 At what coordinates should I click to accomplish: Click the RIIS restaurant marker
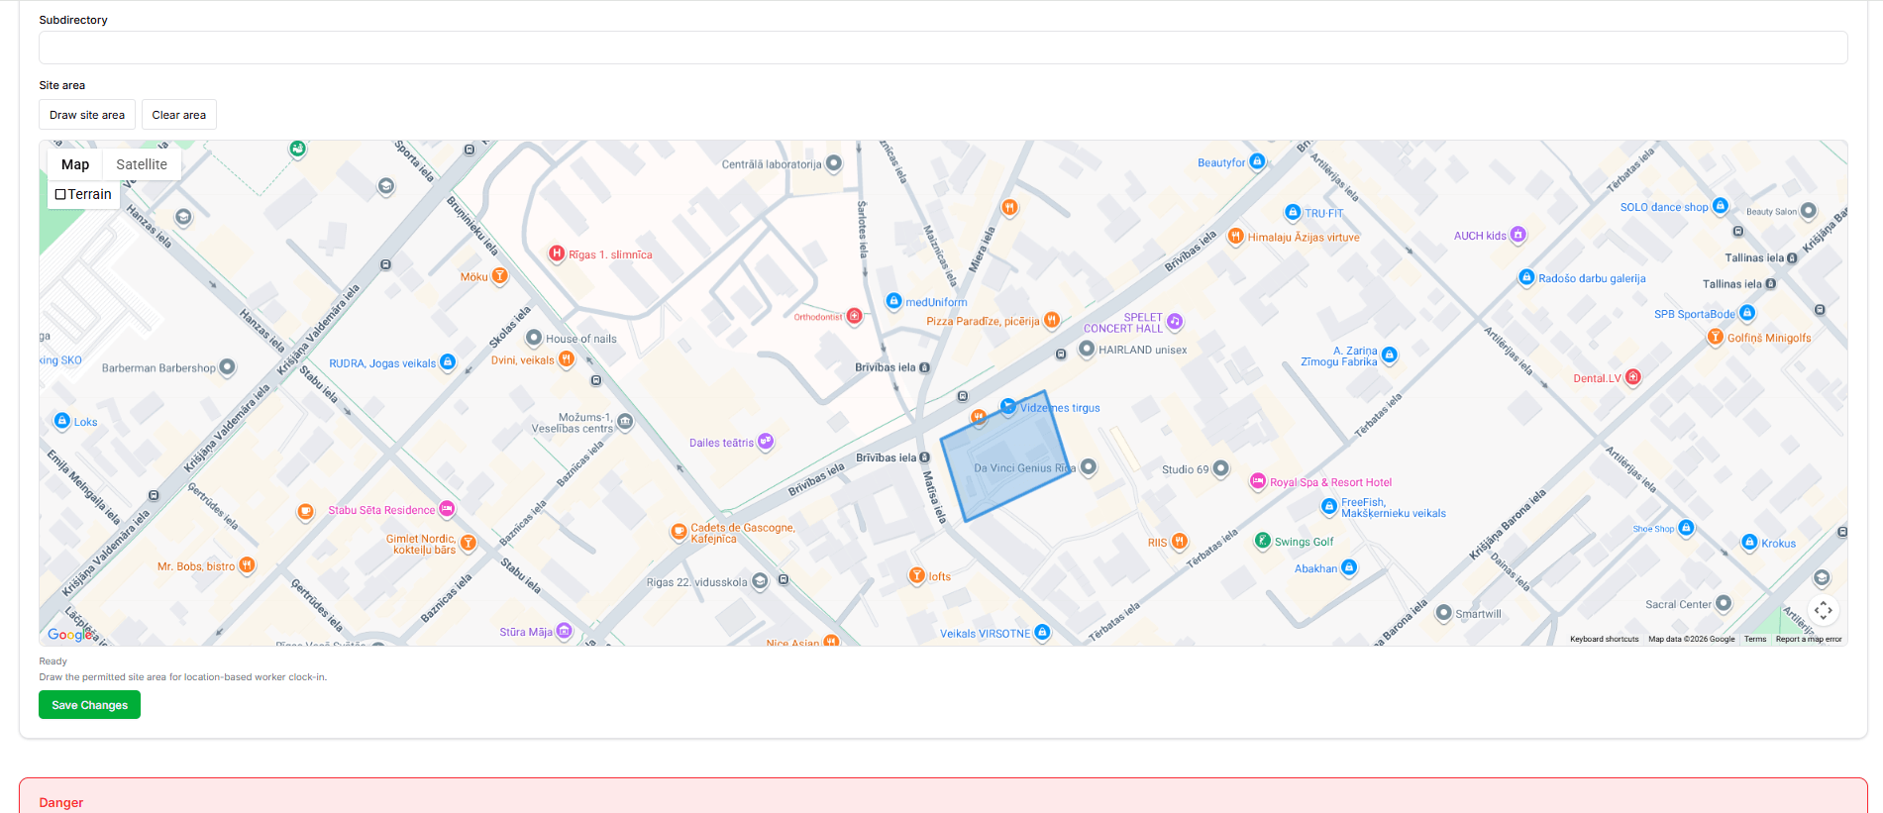click(x=1180, y=541)
